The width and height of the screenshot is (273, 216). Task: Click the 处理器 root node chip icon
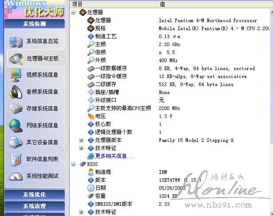point(83,12)
